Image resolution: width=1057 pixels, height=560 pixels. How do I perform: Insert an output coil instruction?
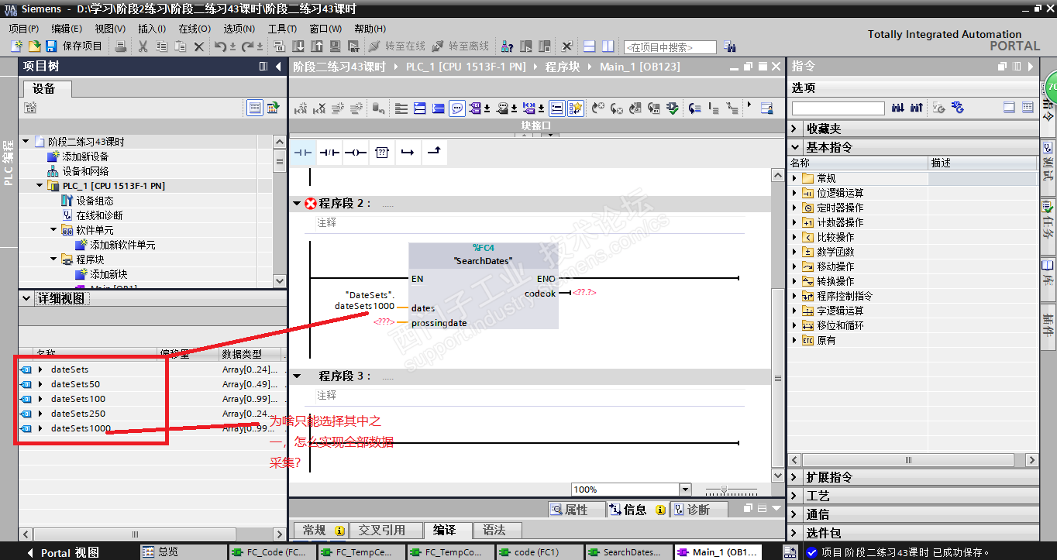coord(355,153)
